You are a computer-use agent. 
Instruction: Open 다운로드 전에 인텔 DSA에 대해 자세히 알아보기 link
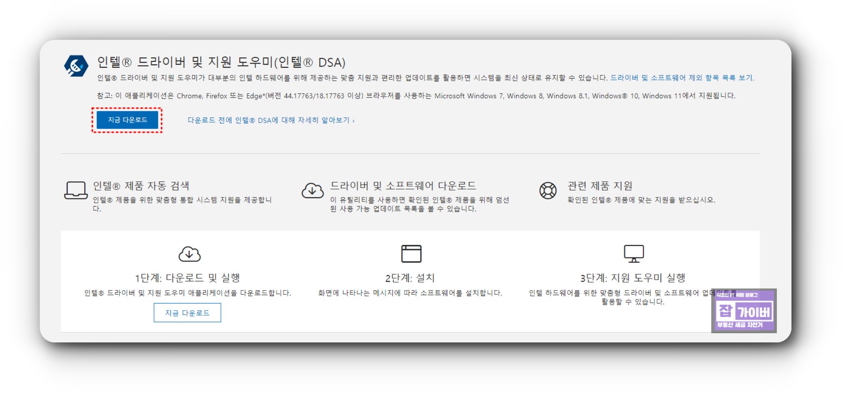point(271,120)
